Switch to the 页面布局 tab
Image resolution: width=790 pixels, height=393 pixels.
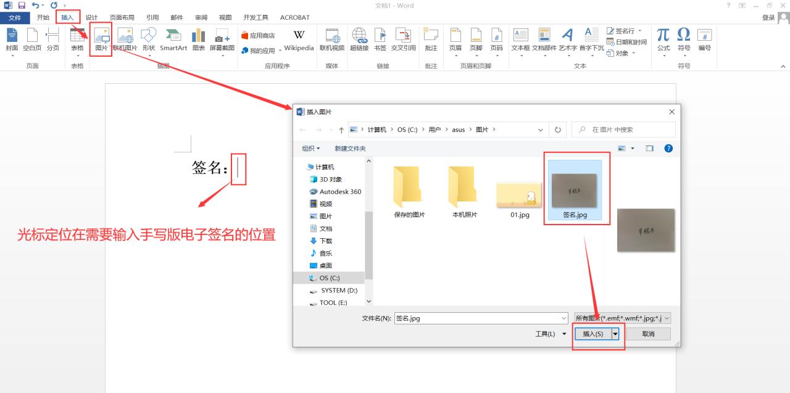tap(122, 17)
